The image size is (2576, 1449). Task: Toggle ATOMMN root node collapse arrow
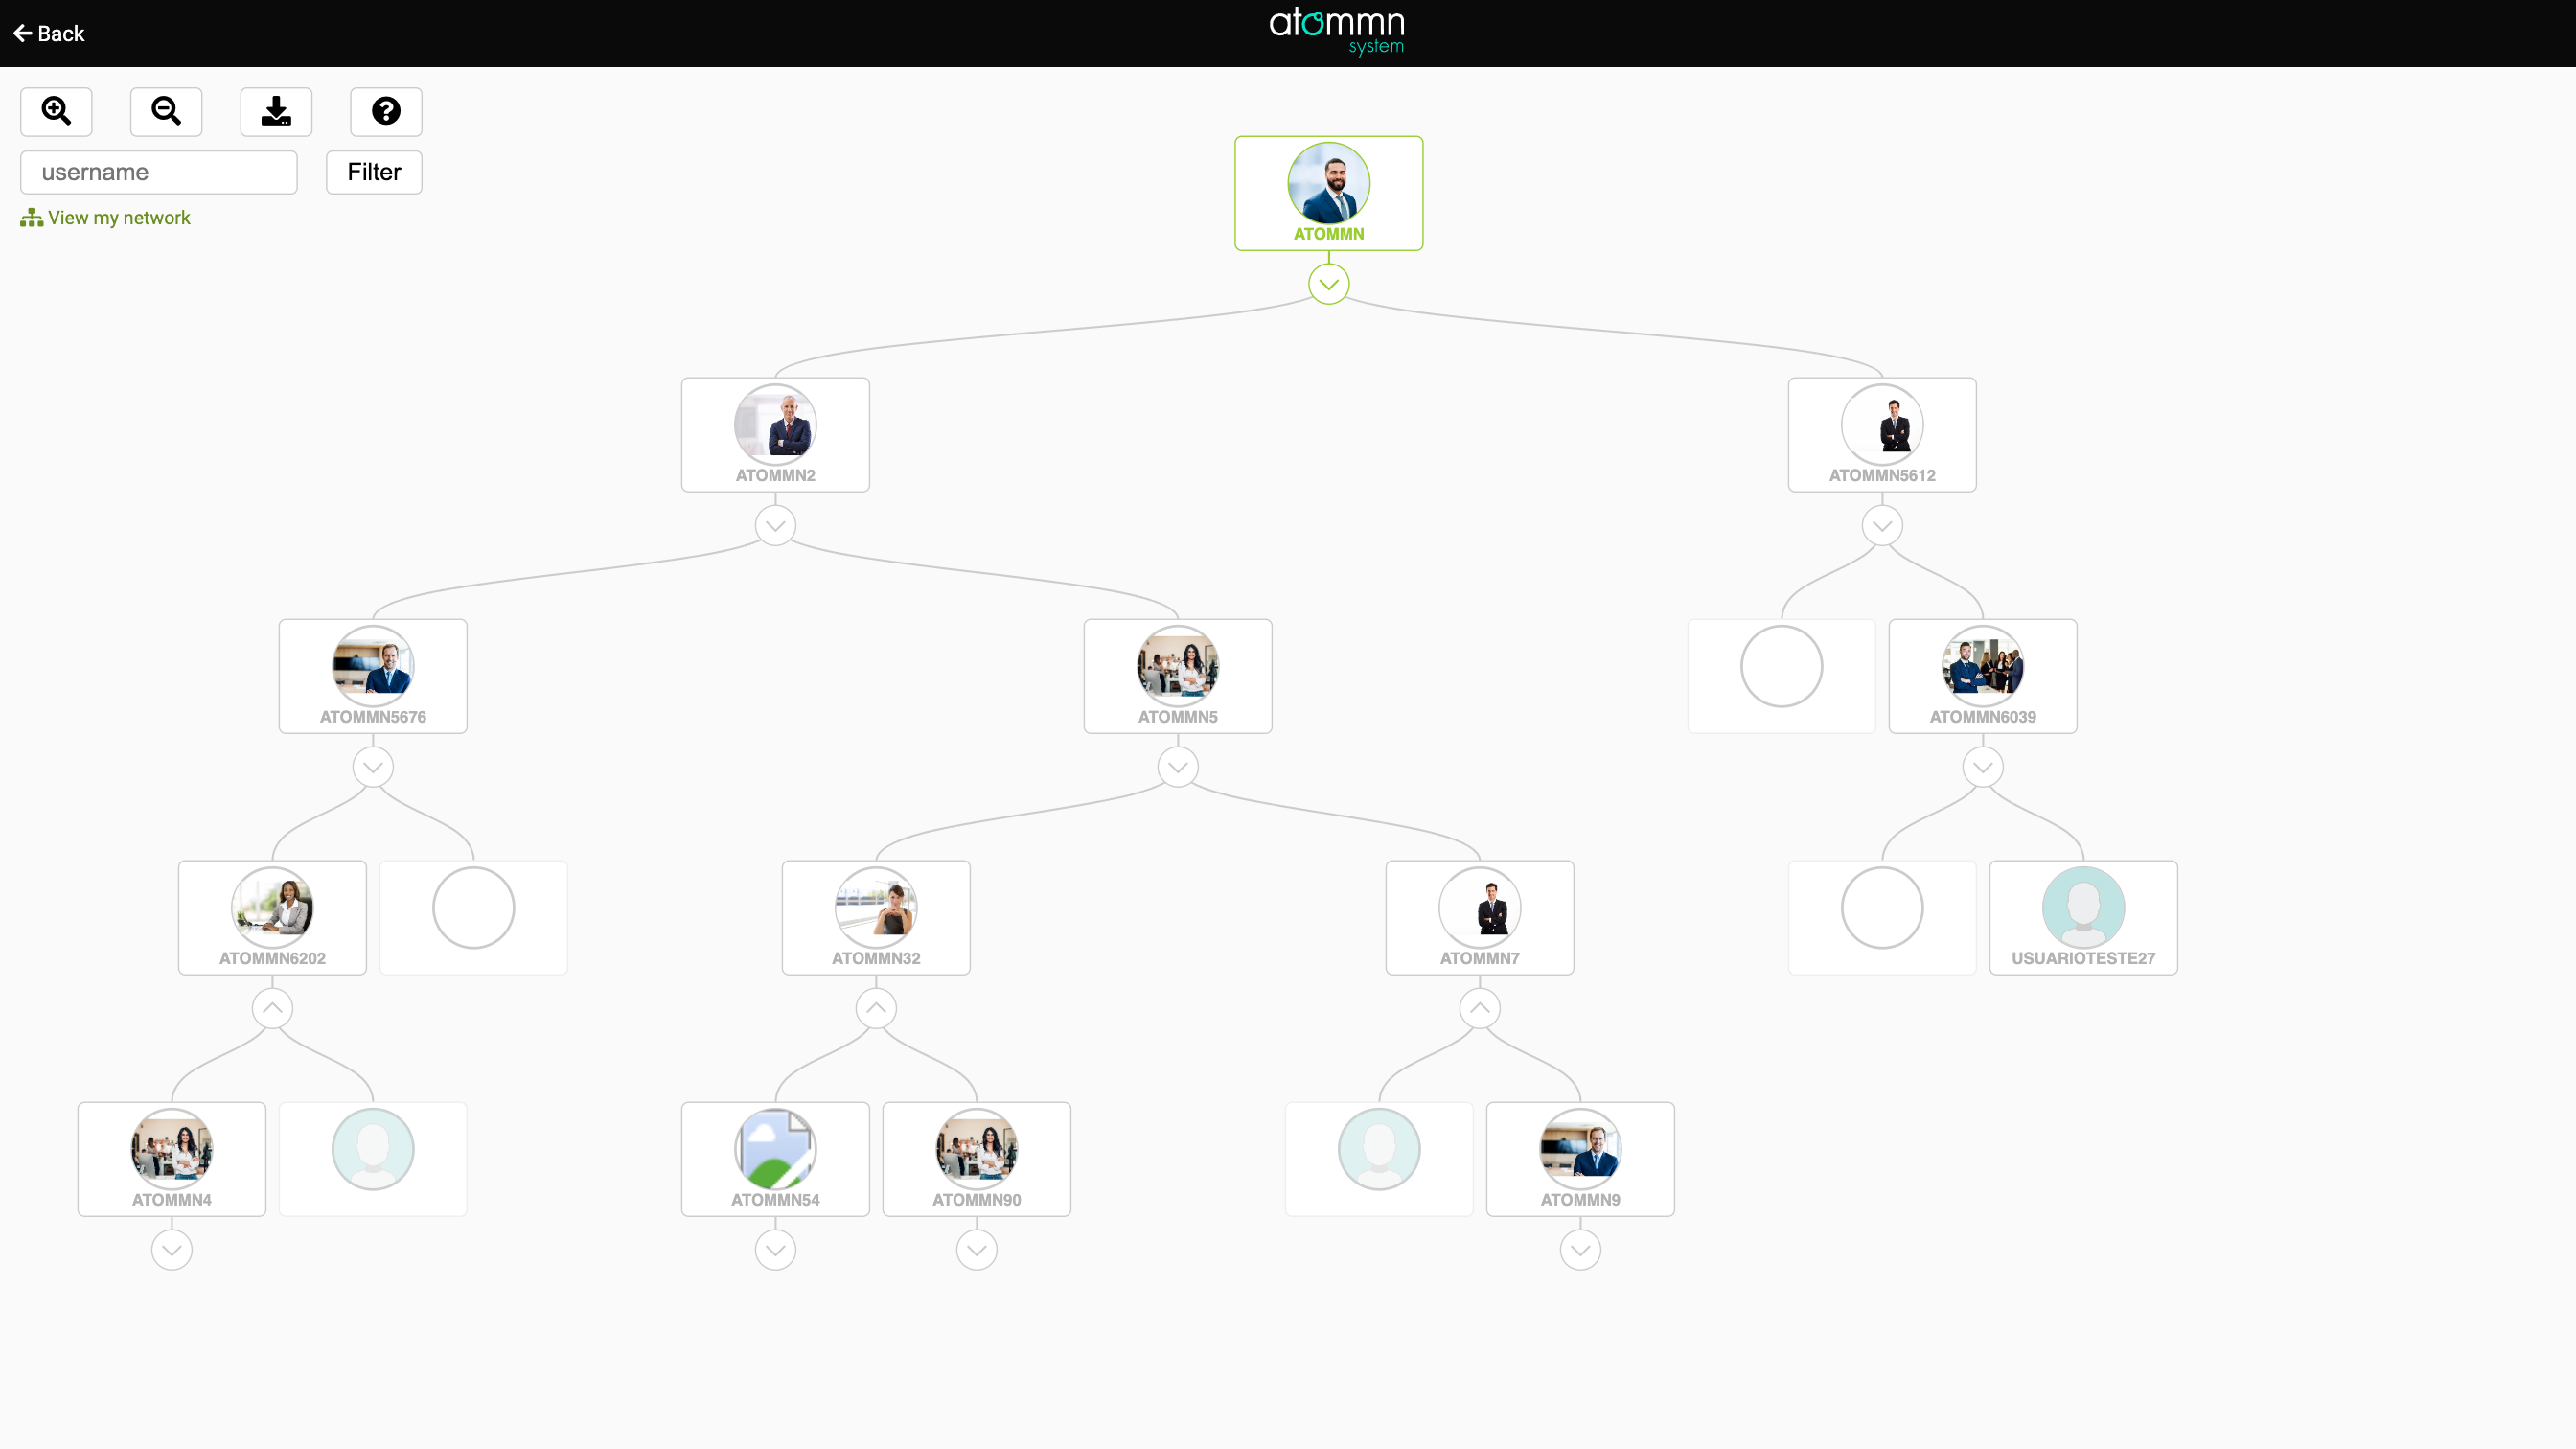click(1327, 283)
